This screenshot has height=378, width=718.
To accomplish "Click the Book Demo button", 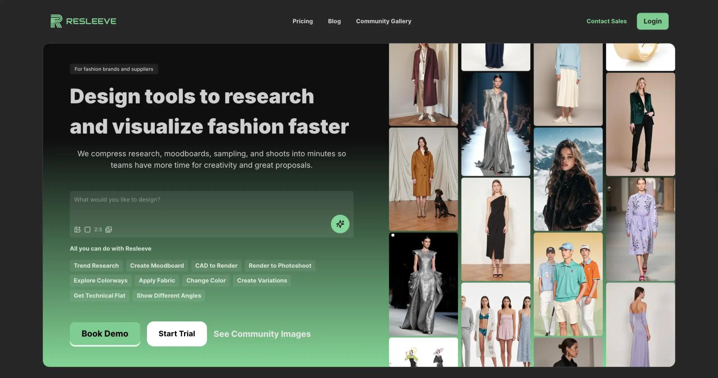I will [105, 334].
